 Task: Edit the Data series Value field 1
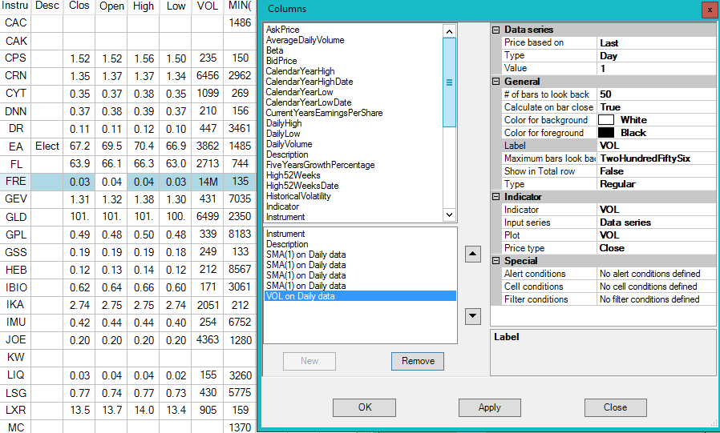[656, 69]
